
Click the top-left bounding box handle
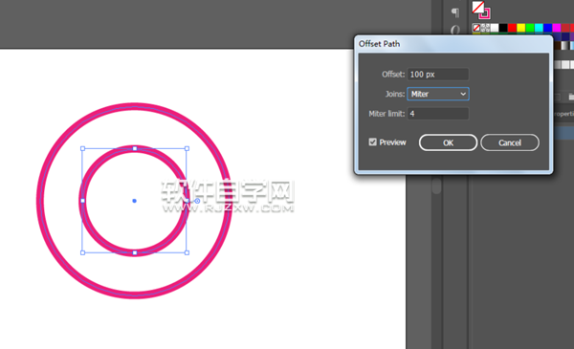tap(82, 149)
